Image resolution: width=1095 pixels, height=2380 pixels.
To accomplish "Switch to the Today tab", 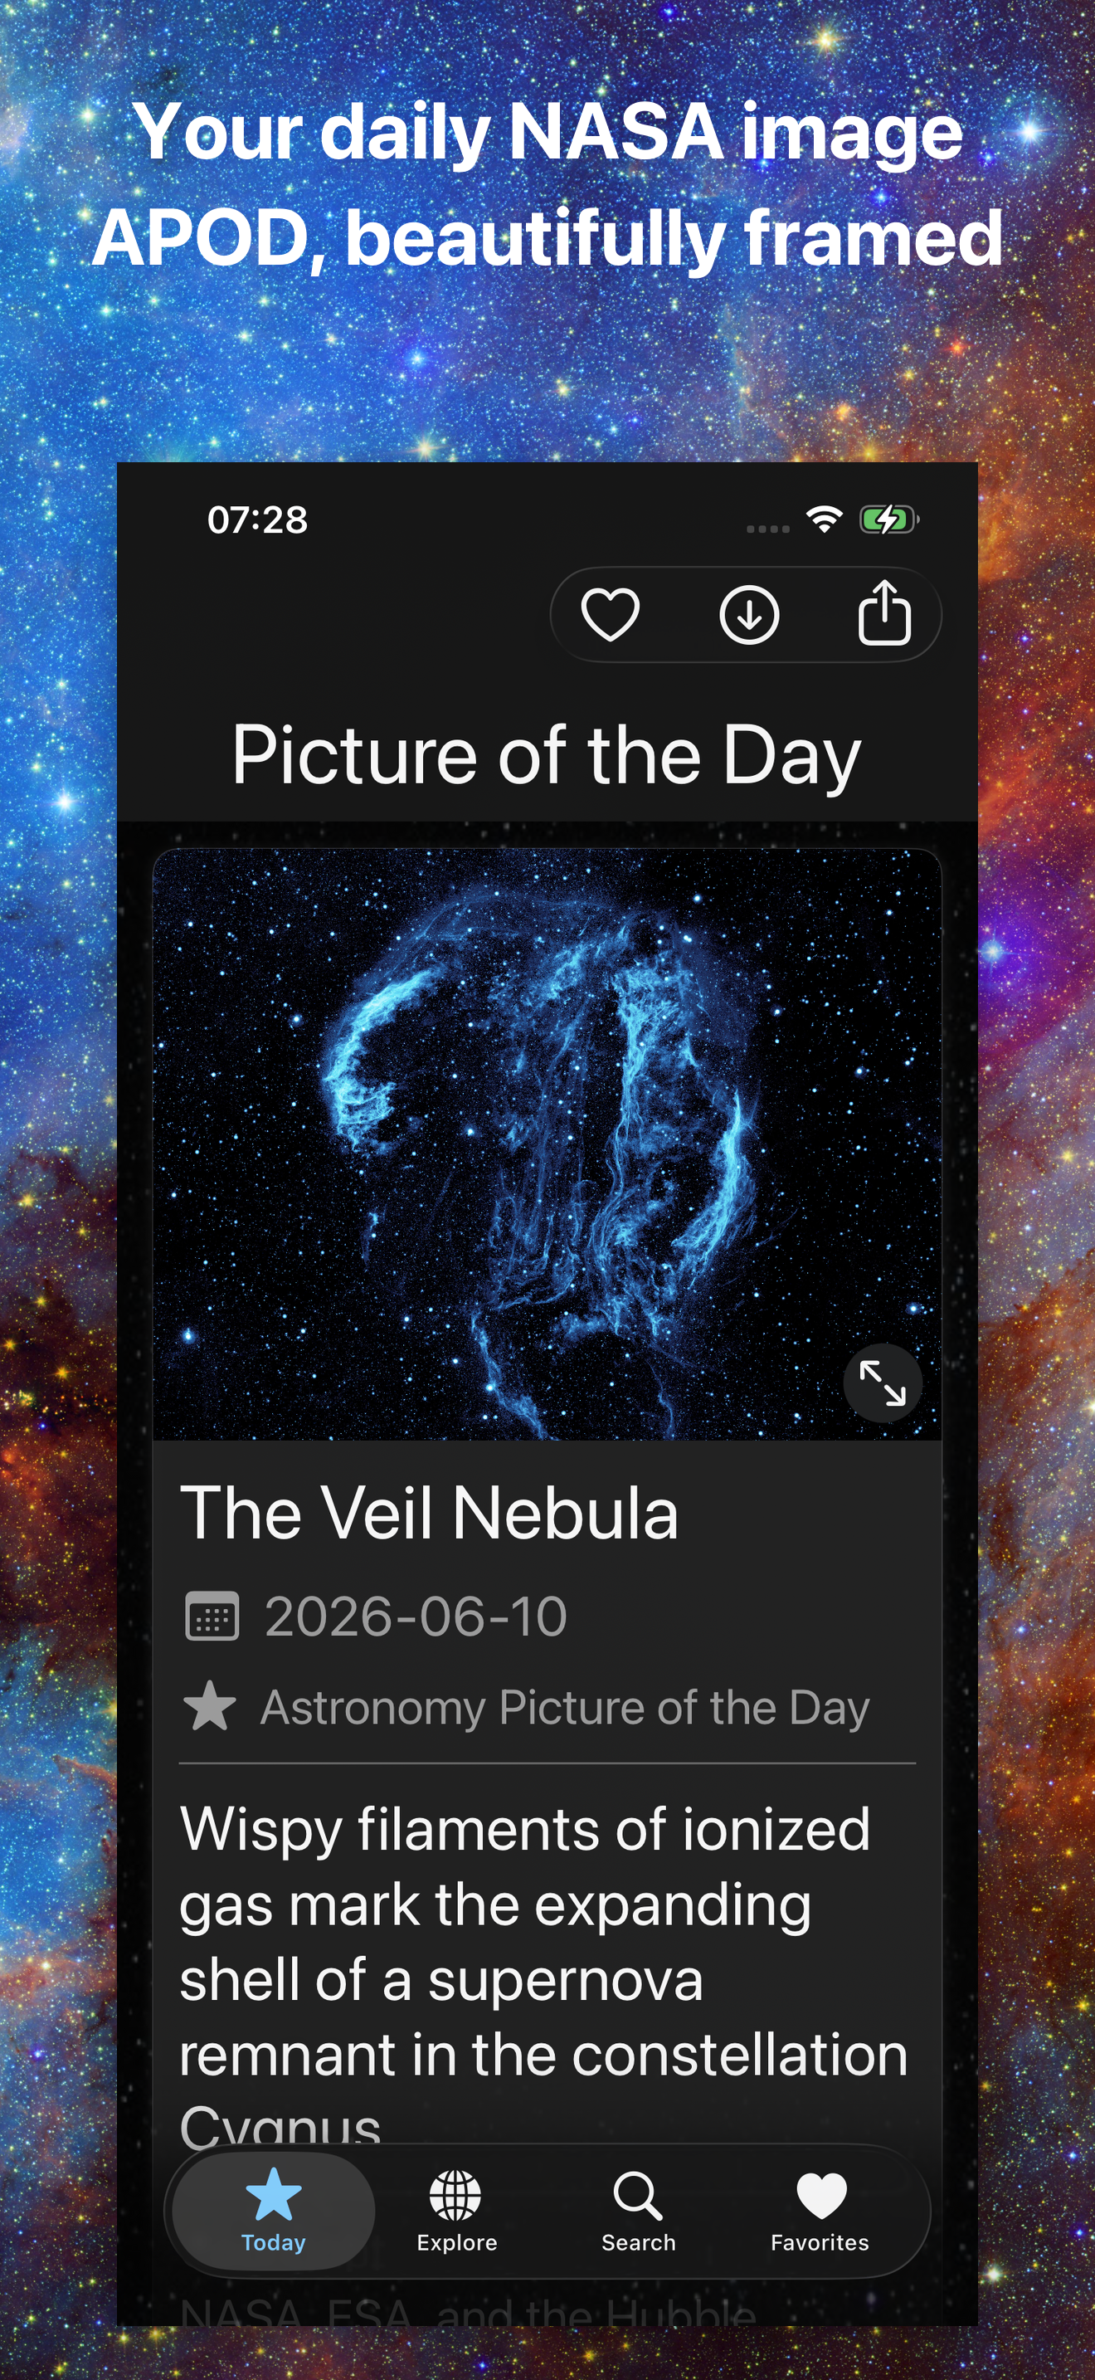I will (273, 2211).
